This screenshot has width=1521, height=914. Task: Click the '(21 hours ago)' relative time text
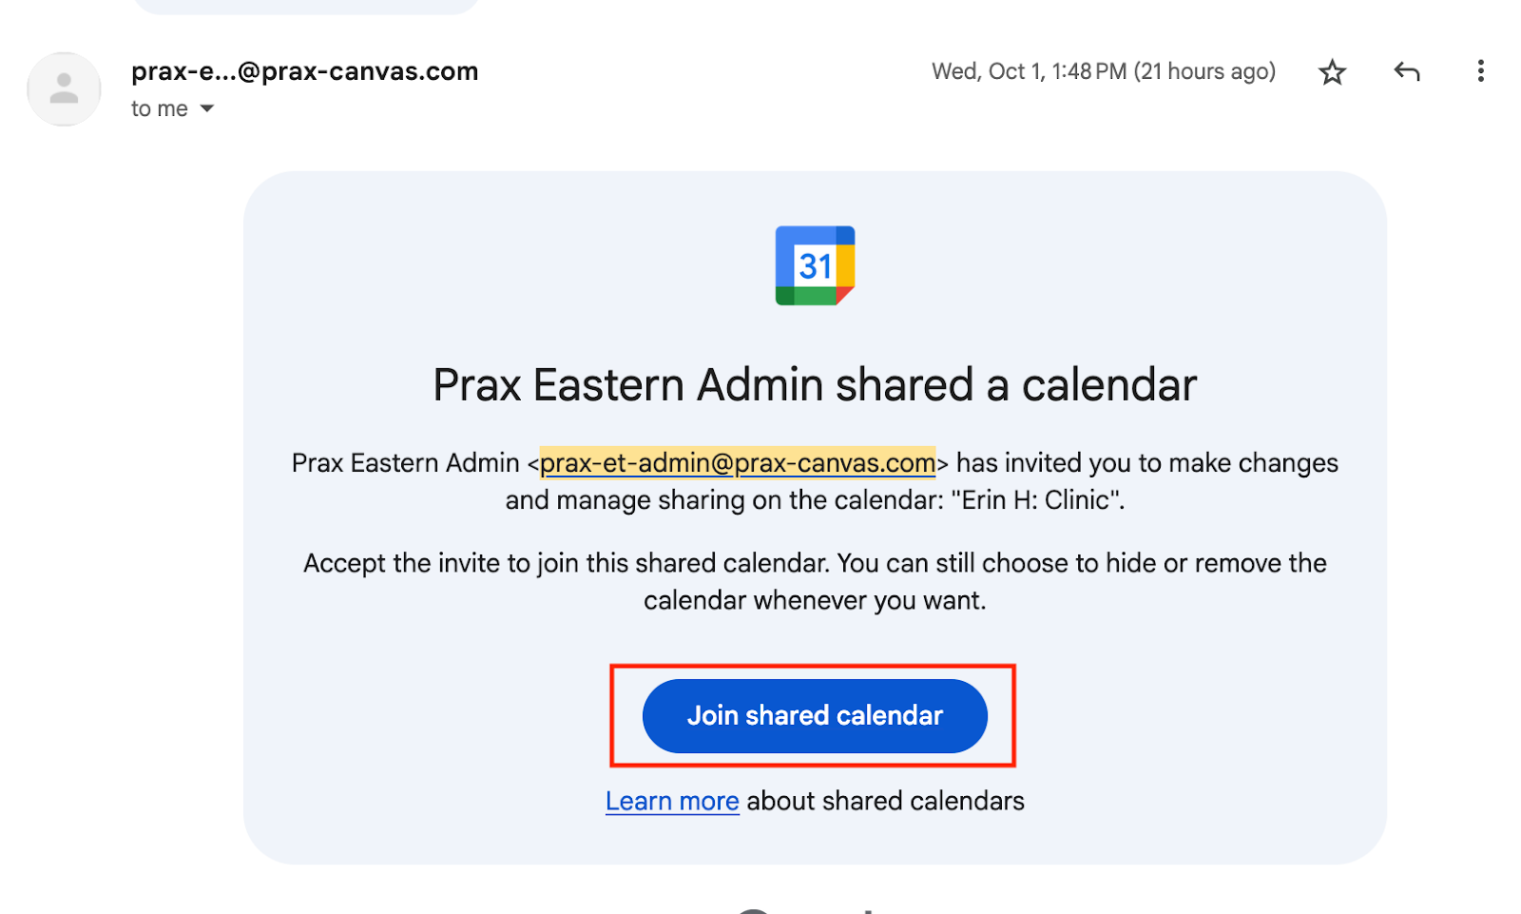1204,71
